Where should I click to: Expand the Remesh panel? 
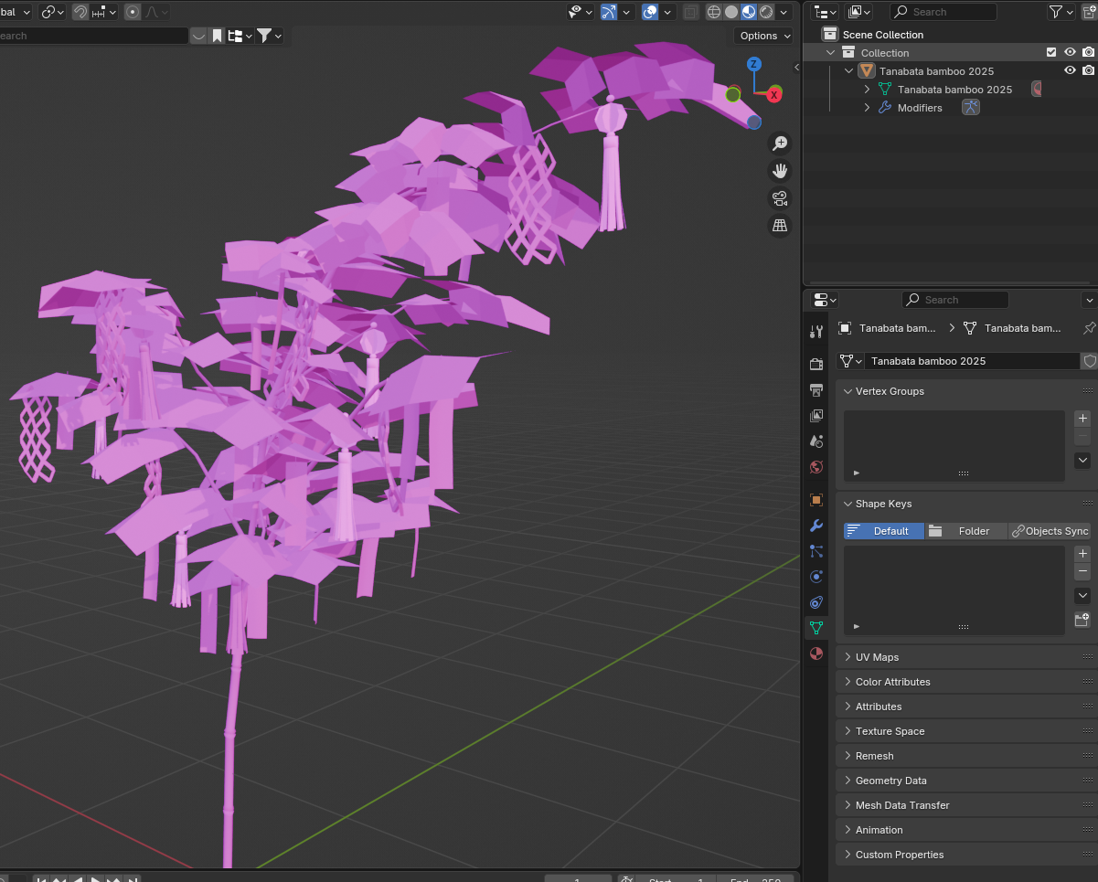[x=966, y=756]
